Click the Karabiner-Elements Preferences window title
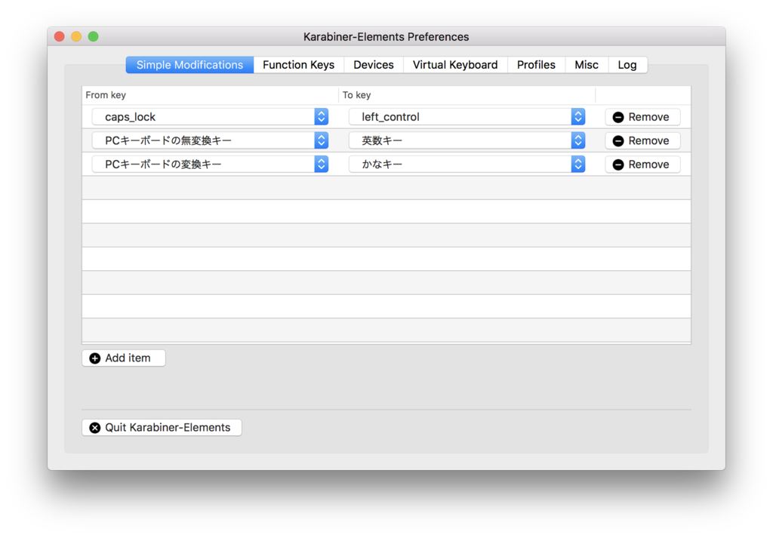Viewport: 773px width, 538px height. [x=386, y=37]
